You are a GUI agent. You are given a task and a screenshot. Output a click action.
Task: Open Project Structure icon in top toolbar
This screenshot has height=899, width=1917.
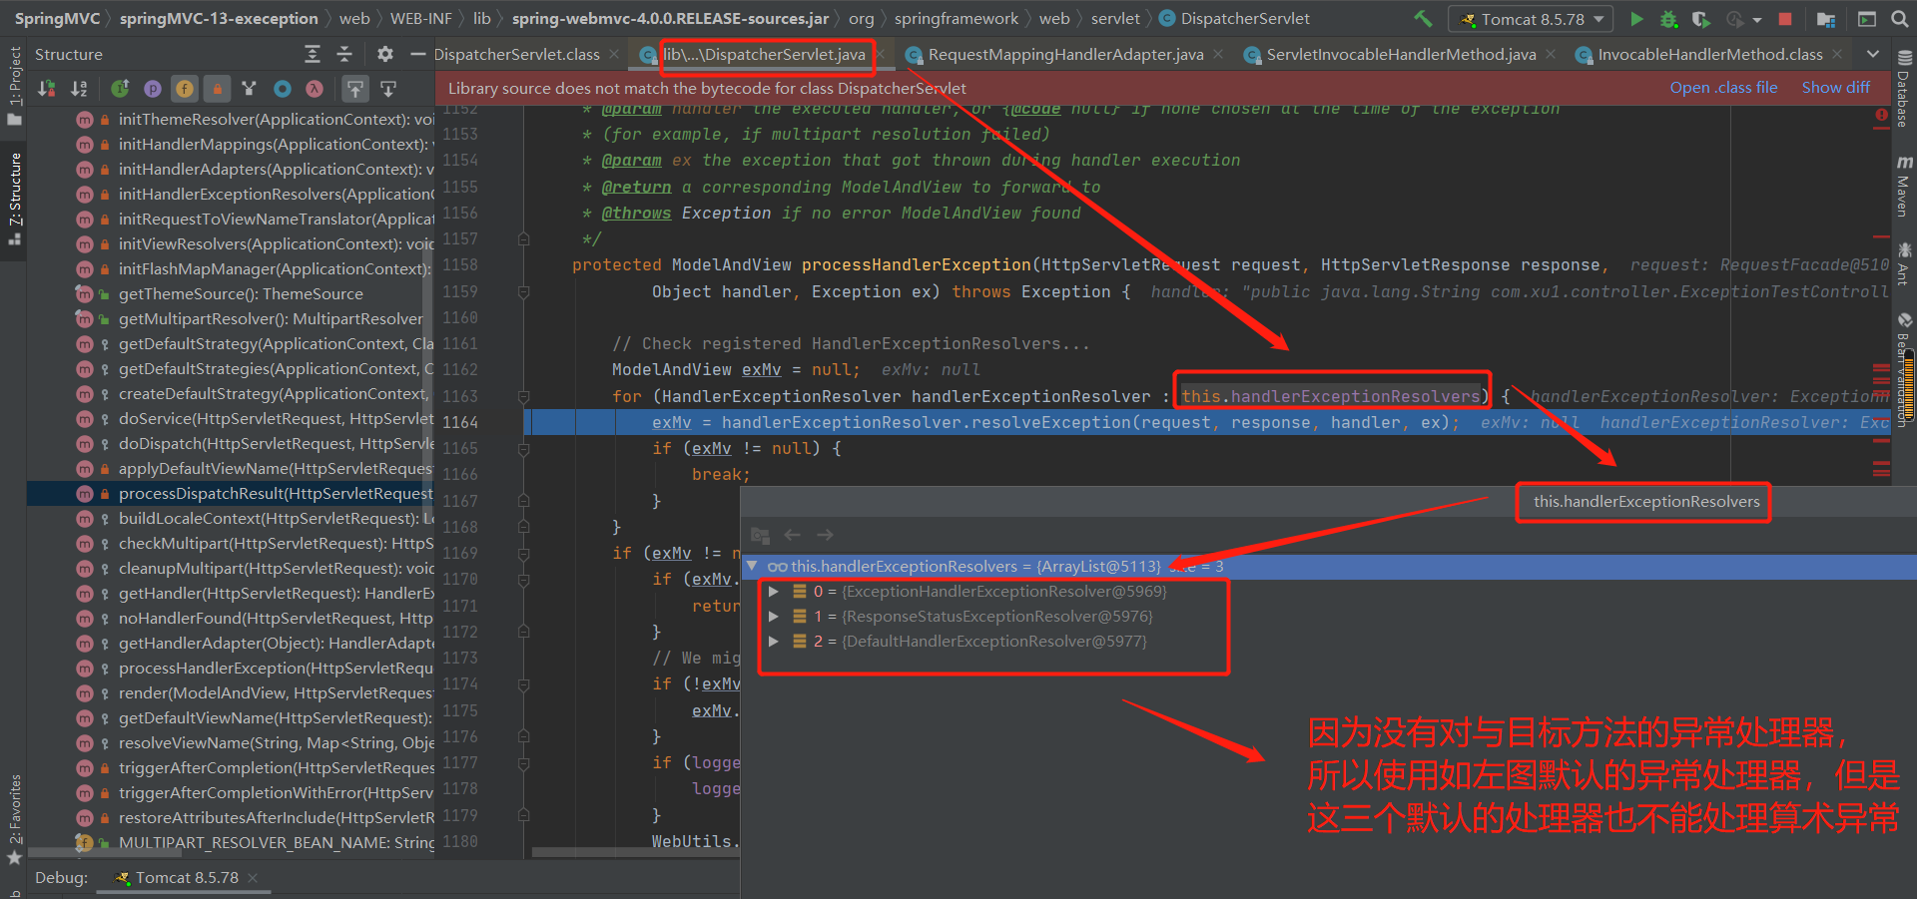(x=1826, y=19)
